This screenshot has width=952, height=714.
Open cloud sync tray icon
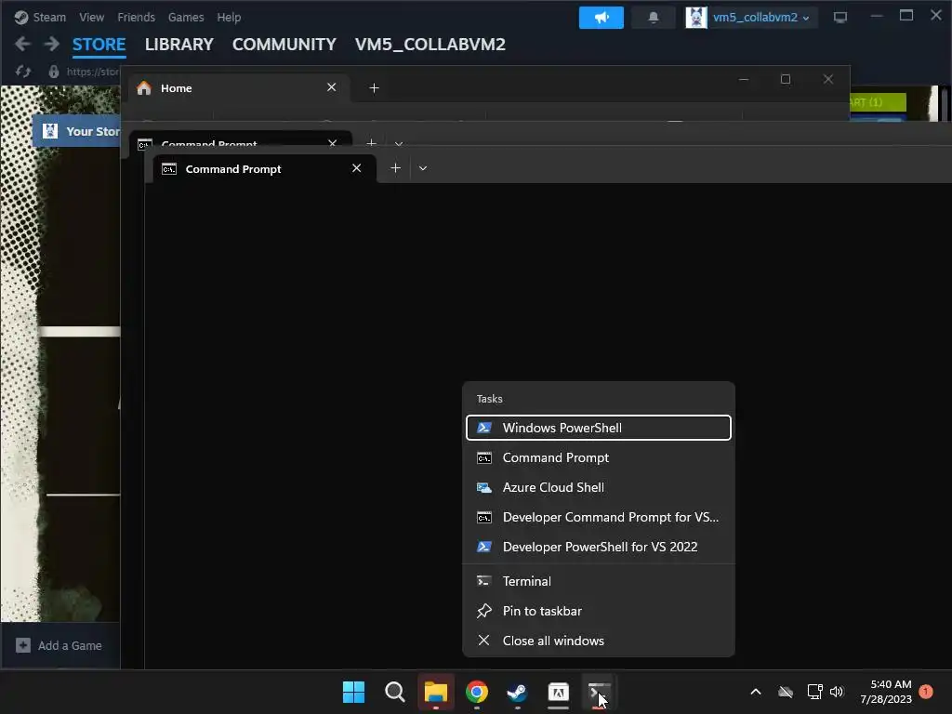coord(786,692)
